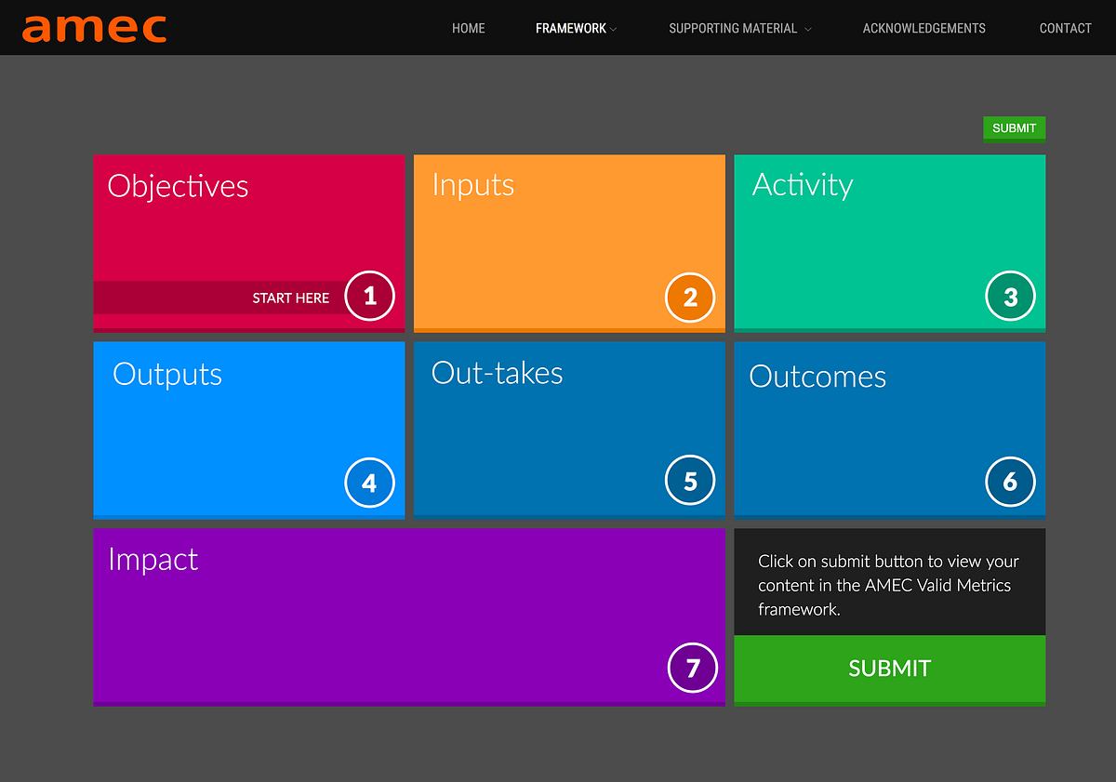This screenshot has height=782, width=1116.
Task: Open the Outputs tile heading
Action: point(167,374)
